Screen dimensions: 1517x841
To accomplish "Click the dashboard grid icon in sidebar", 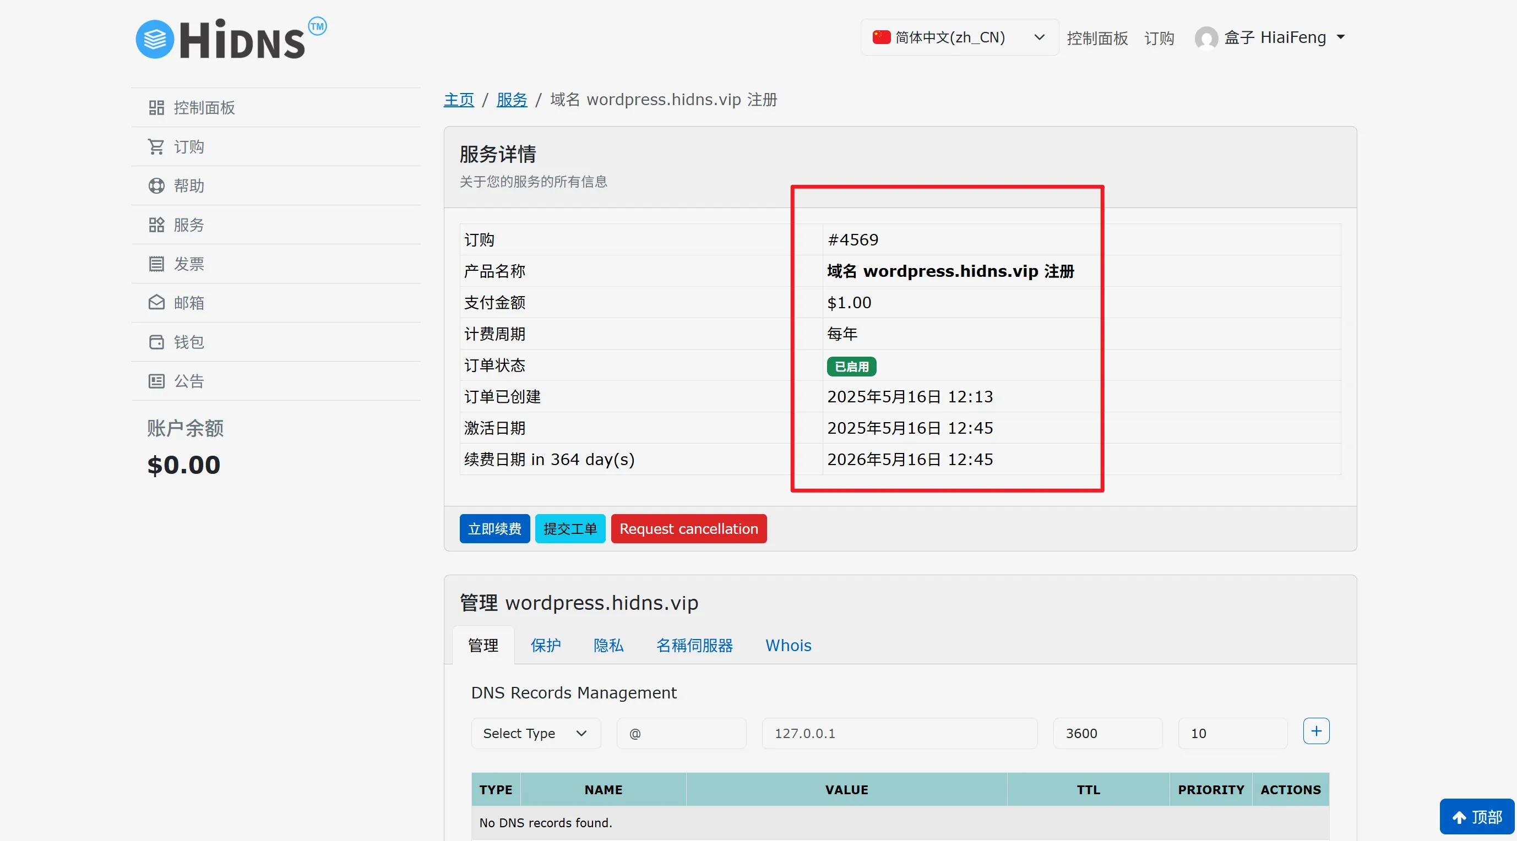I will tap(156, 108).
